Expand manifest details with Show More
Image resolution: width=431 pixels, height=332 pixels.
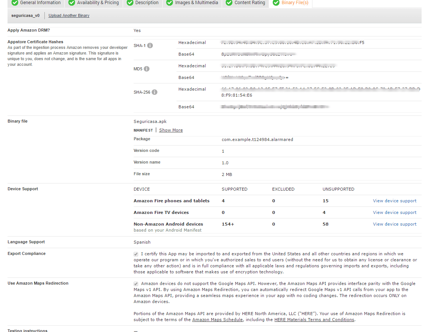tap(171, 130)
